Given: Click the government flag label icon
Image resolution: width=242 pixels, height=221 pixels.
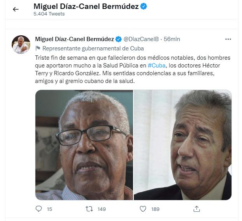Looking at the screenshot, I should (x=38, y=48).
